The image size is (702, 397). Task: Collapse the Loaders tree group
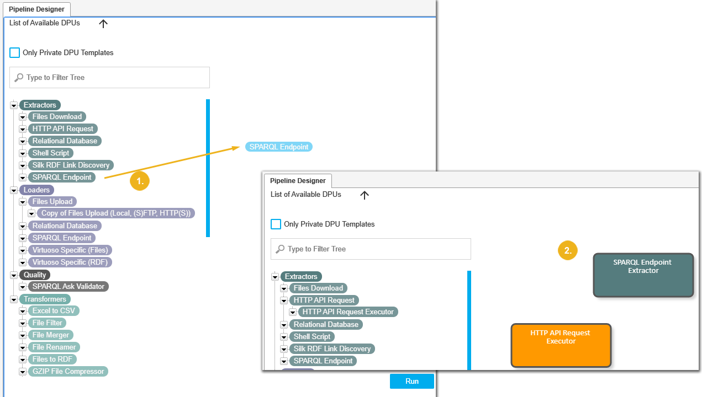[x=14, y=190]
